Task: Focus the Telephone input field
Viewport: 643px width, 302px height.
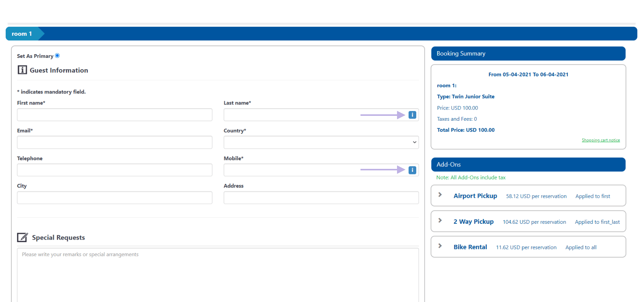Action: pos(115,170)
